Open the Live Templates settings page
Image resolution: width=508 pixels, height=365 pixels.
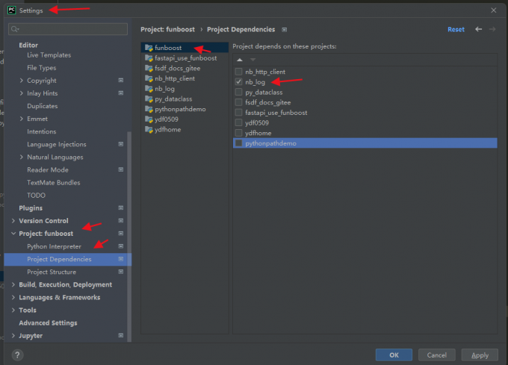point(49,55)
